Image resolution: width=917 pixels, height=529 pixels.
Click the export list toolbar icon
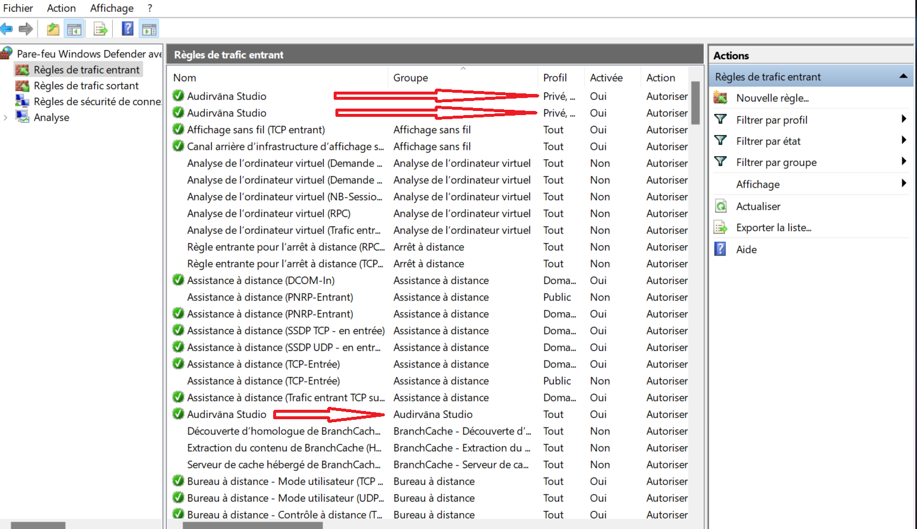[100, 29]
